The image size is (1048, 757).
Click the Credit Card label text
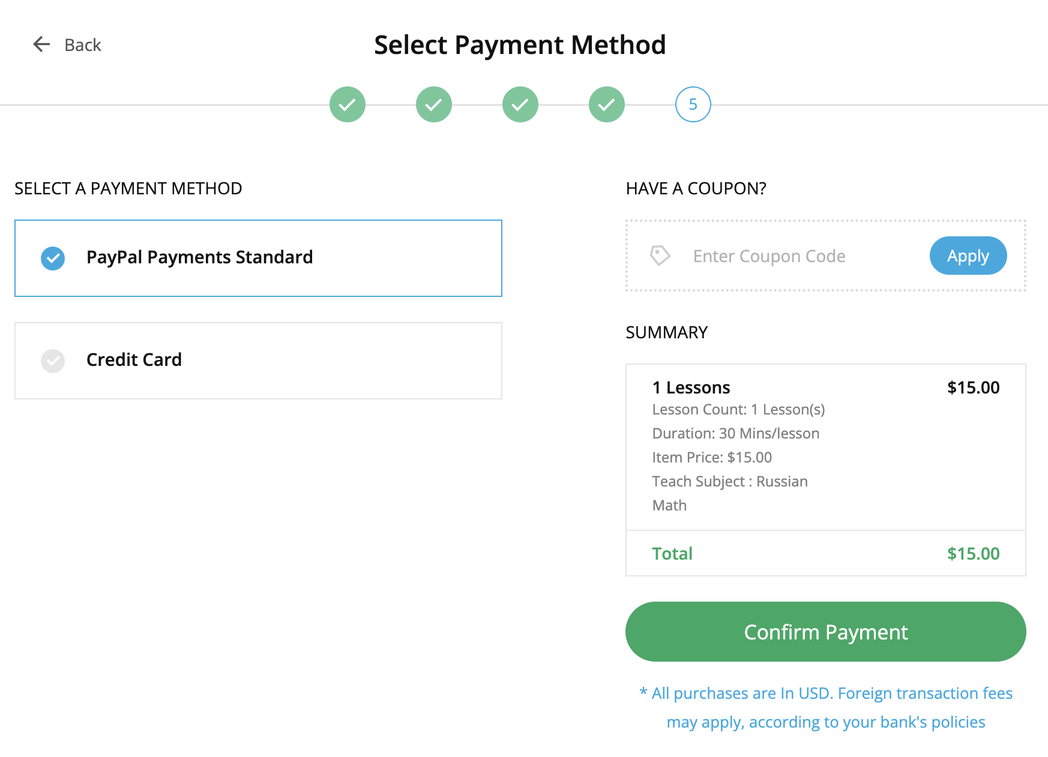[134, 360]
